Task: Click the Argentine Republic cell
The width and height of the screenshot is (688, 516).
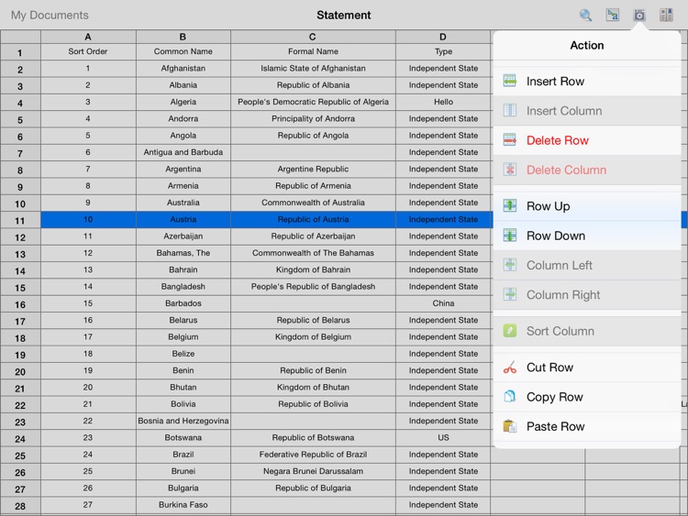Action: click(313, 169)
